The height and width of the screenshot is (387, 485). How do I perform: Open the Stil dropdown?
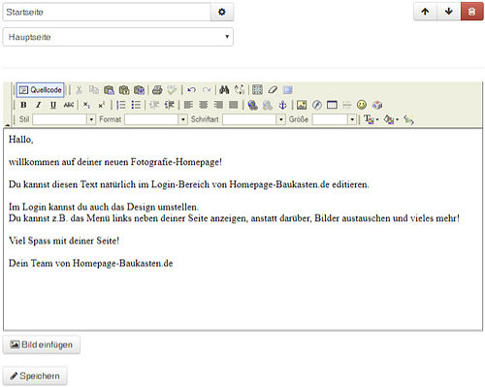coord(64,119)
